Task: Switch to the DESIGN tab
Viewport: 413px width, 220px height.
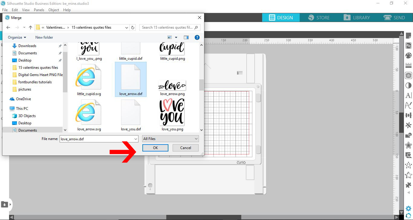Action: coord(281,18)
